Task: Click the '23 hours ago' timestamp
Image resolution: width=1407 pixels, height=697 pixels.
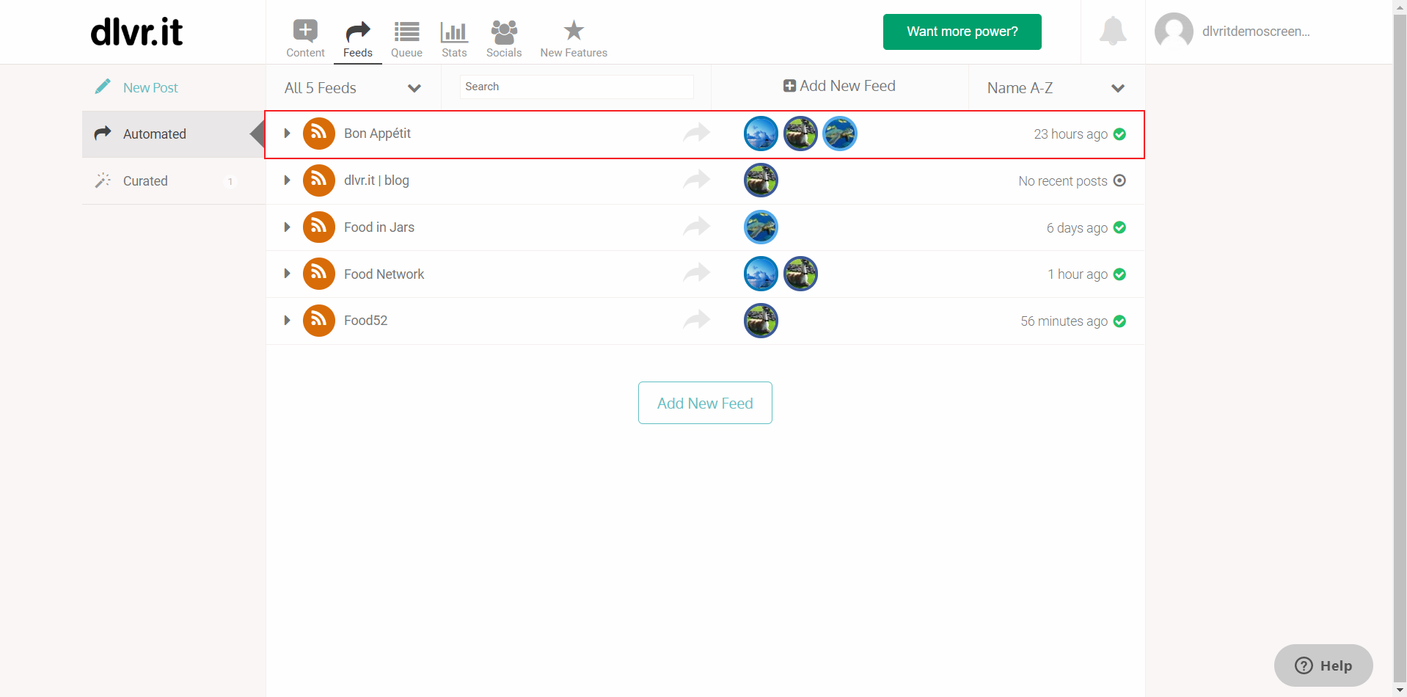Action: 1070,134
